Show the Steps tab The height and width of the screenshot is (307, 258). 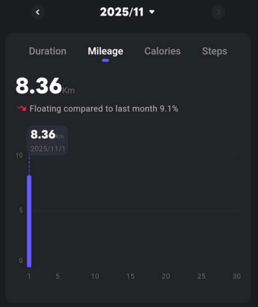click(x=214, y=51)
